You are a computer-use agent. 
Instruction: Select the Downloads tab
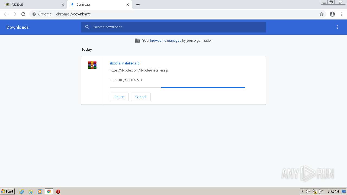[x=99, y=5]
